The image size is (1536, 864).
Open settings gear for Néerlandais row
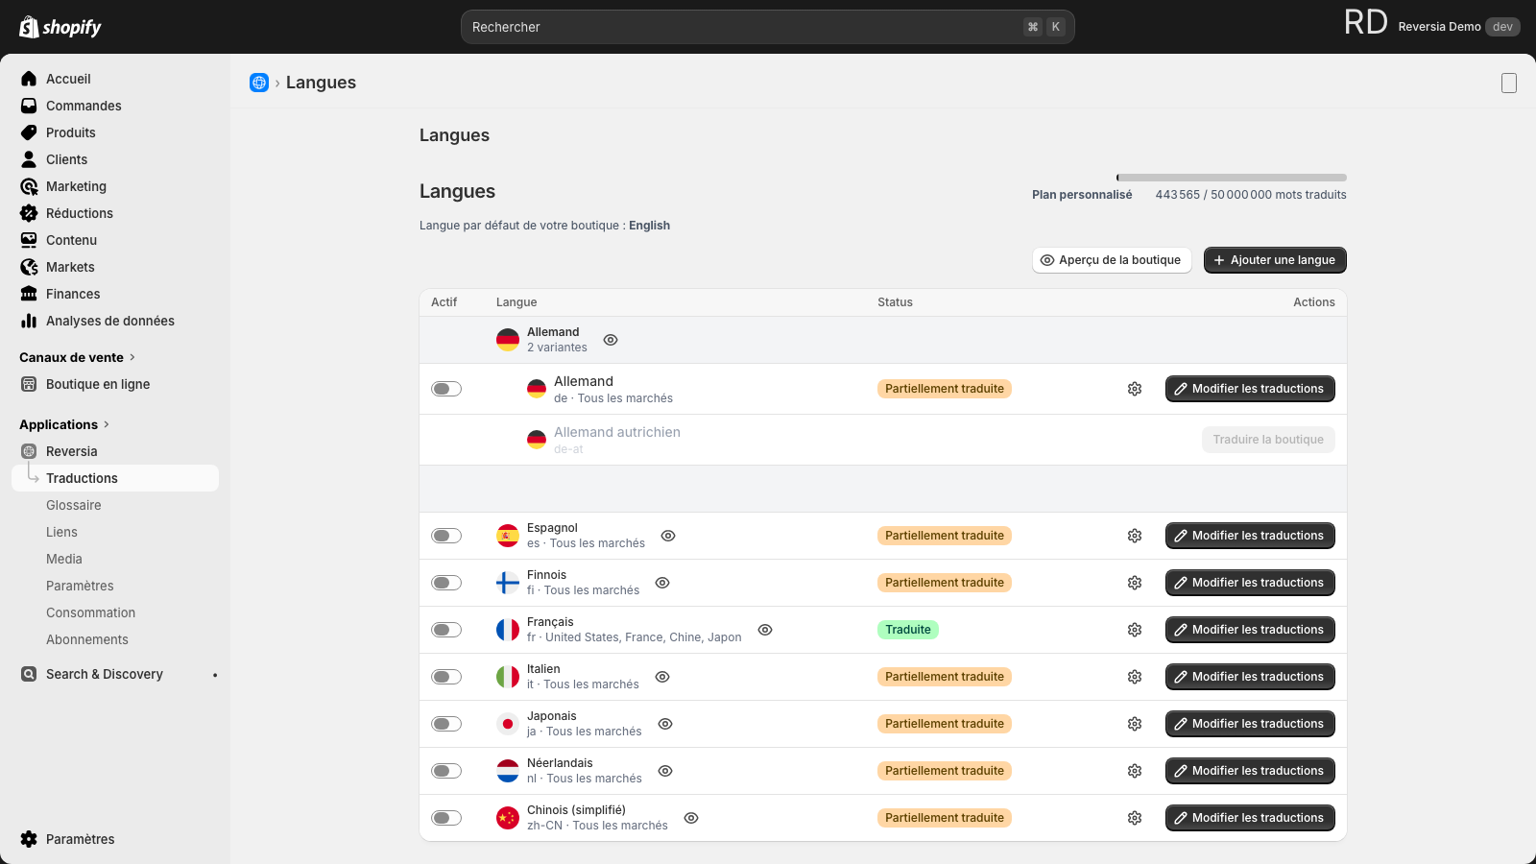[x=1135, y=771]
